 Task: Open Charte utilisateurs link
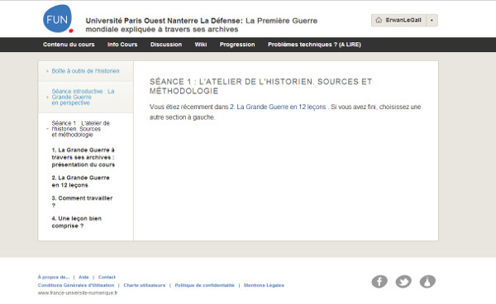144,285
